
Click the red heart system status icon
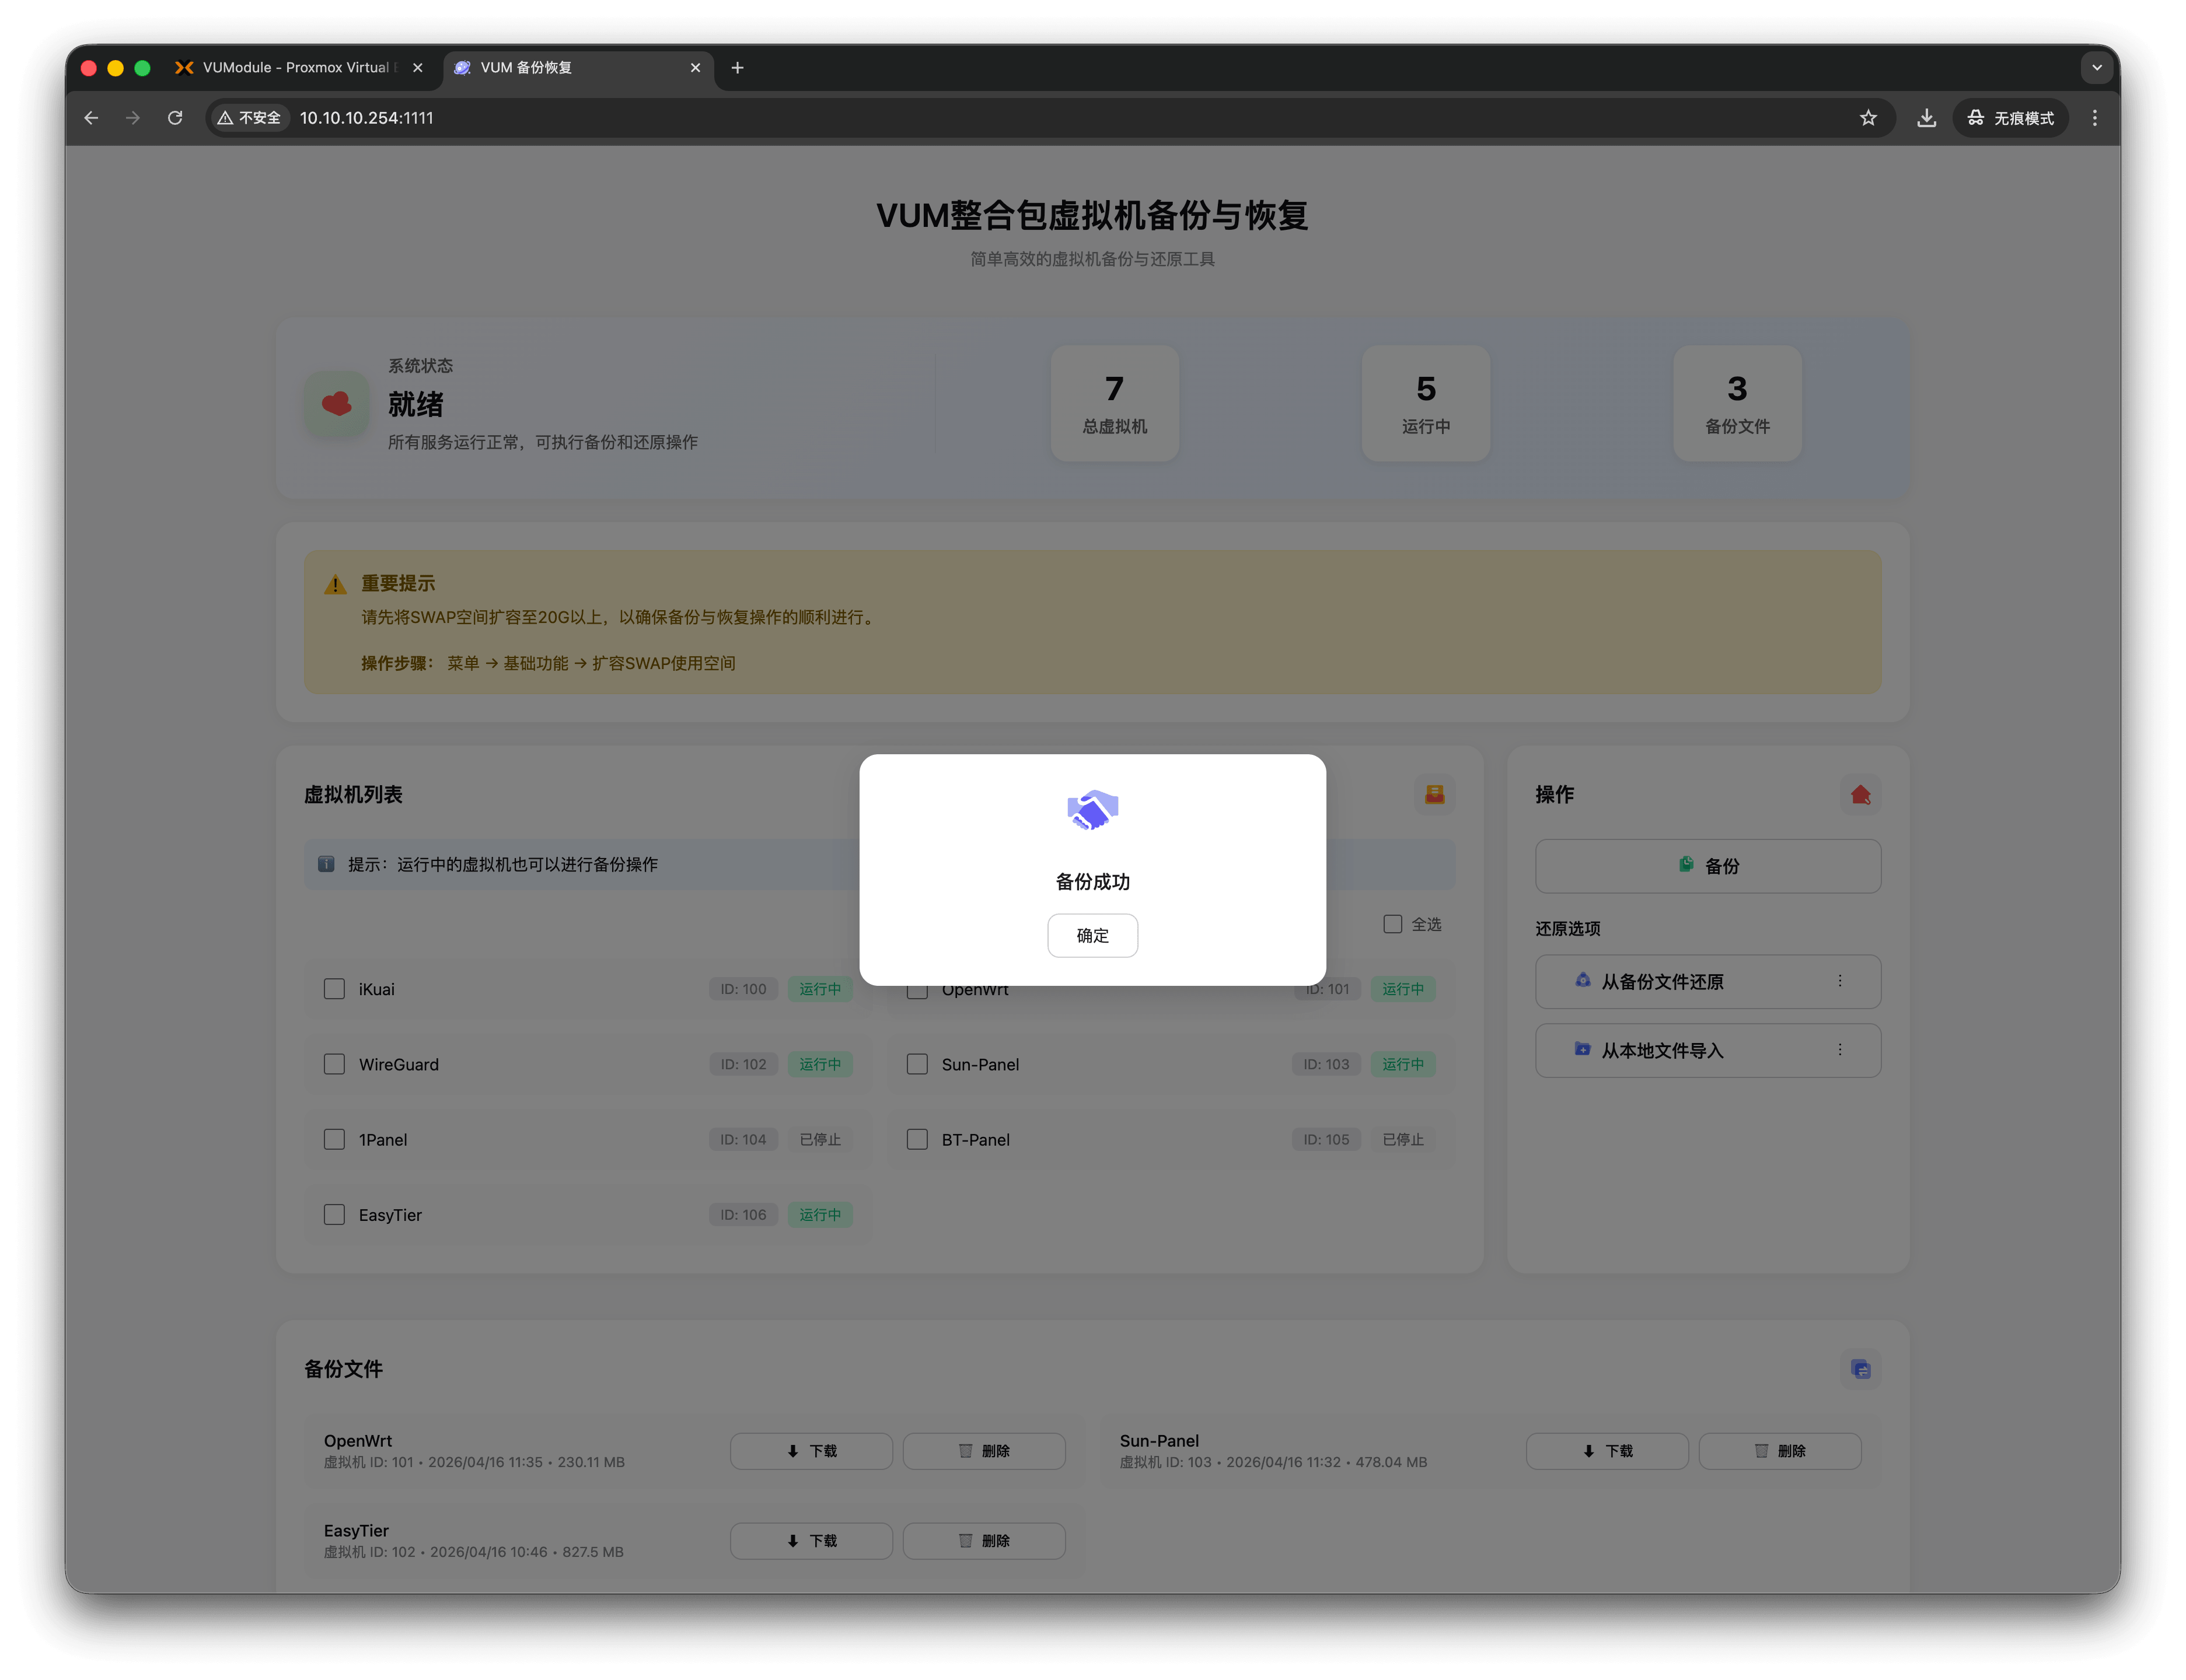point(336,404)
